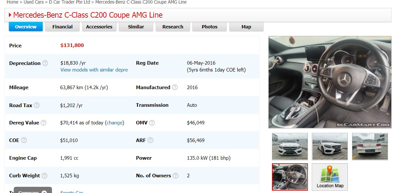This screenshot has width=404, height=193.
Task: Select the rear view car thumbnail
Action: 370,146
